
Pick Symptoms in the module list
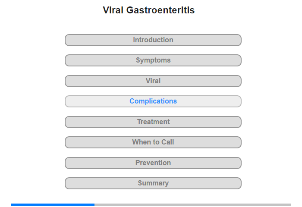(x=153, y=60)
